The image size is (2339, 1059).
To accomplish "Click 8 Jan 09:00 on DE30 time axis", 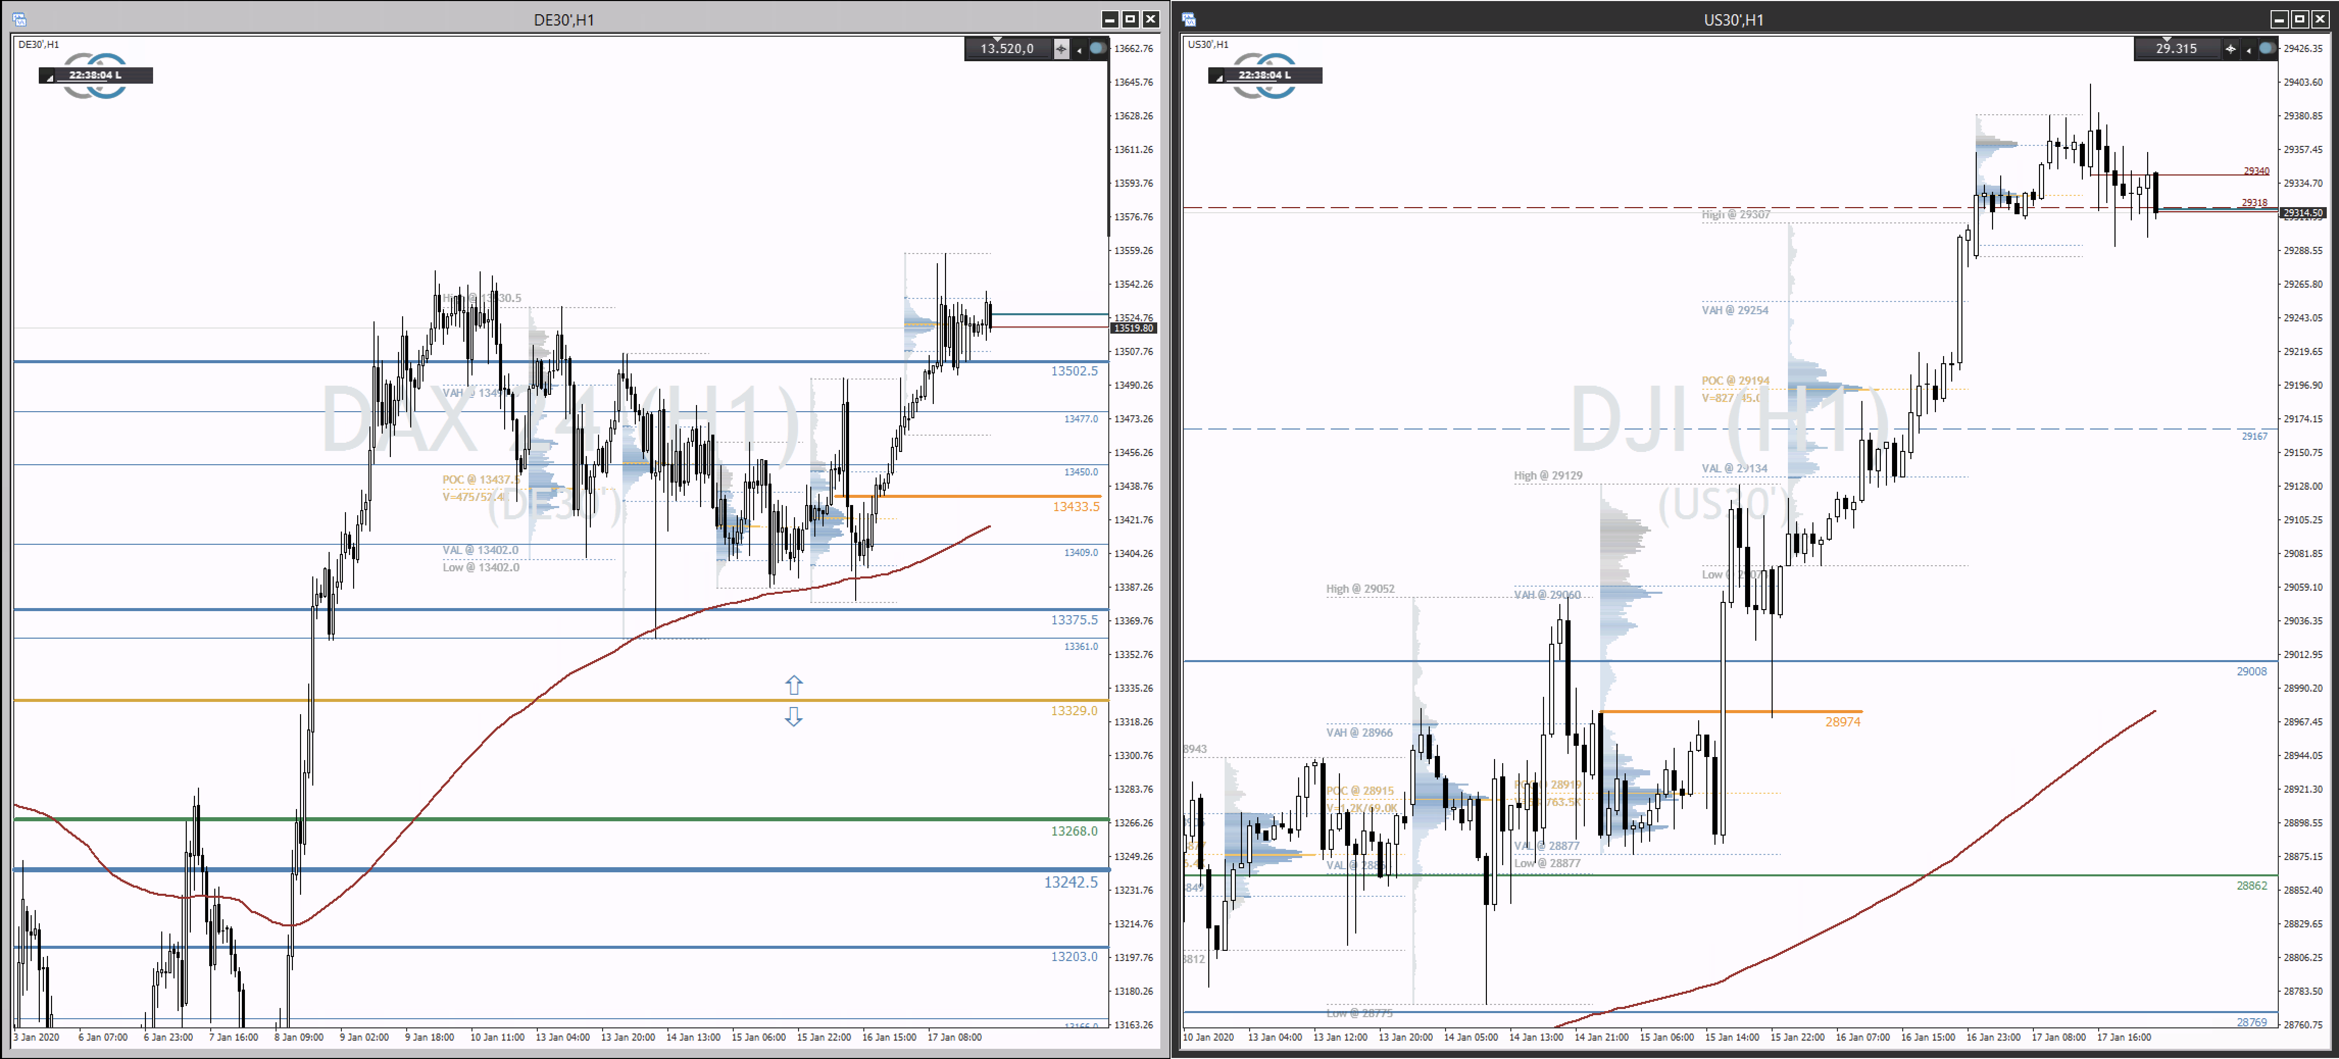I will [298, 1037].
